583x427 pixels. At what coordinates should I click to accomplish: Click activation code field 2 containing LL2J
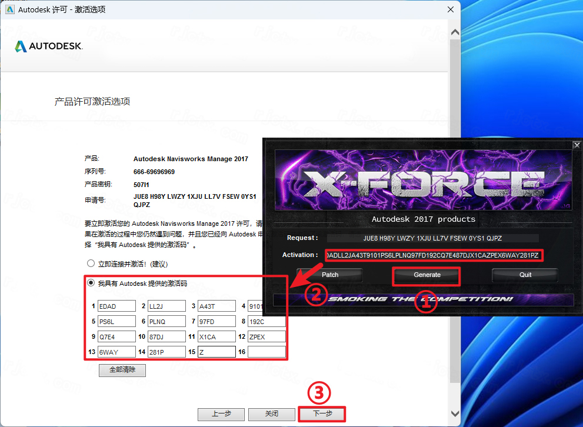click(x=166, y=306)
